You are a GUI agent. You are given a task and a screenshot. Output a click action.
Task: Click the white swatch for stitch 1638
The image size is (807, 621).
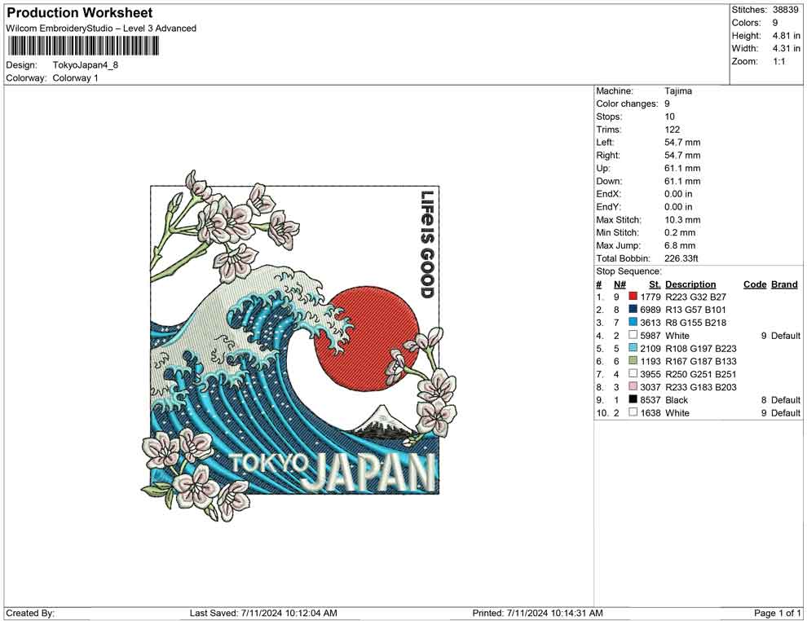[x=633, y=412]
